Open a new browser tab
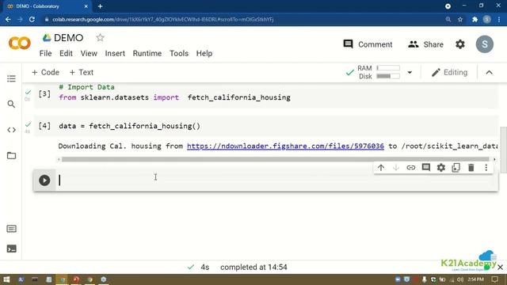Viewport: 507px width, 285px height. 101,6
